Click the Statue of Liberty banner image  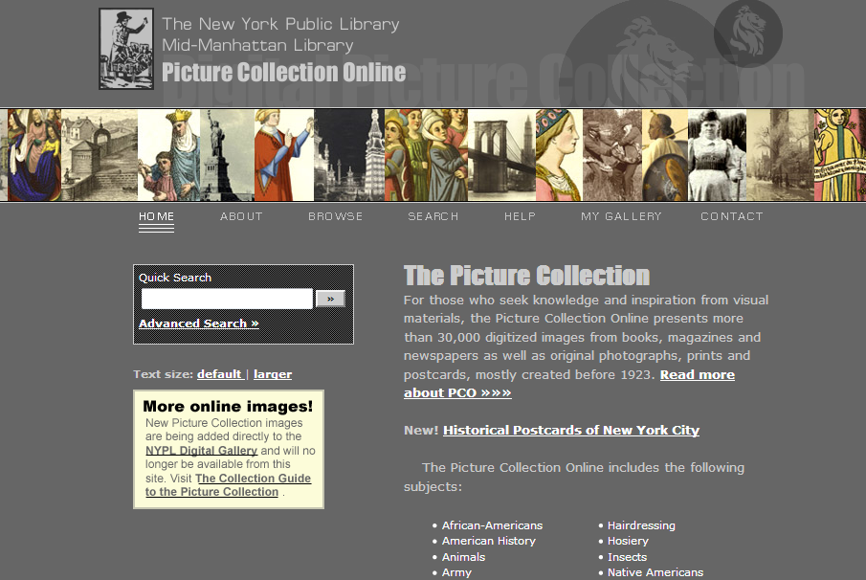pyautogui.click(x=227, y=155)
